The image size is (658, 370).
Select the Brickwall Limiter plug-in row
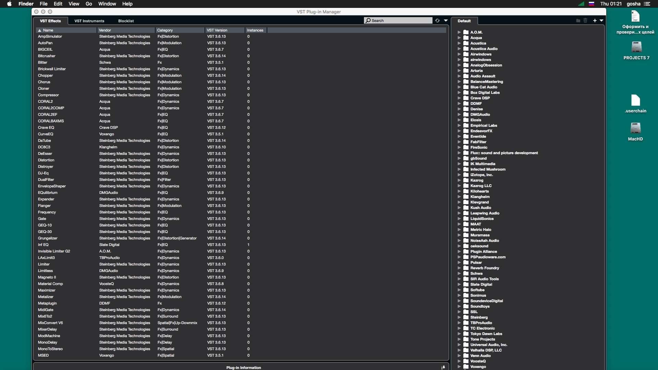point(52,69)
